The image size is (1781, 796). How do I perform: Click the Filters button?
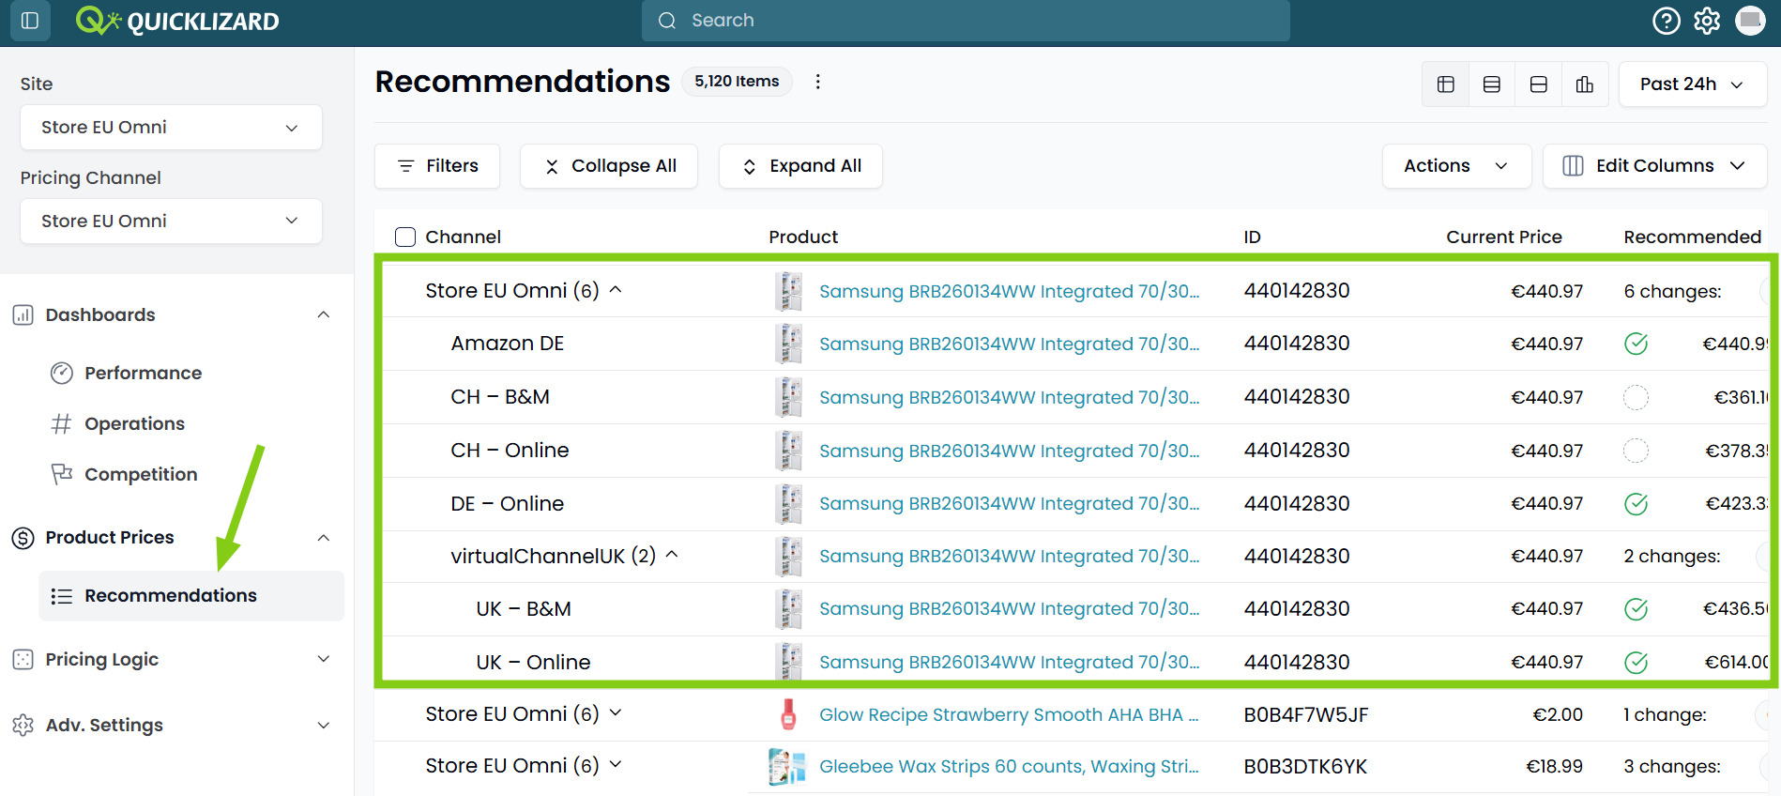(437, 166)
